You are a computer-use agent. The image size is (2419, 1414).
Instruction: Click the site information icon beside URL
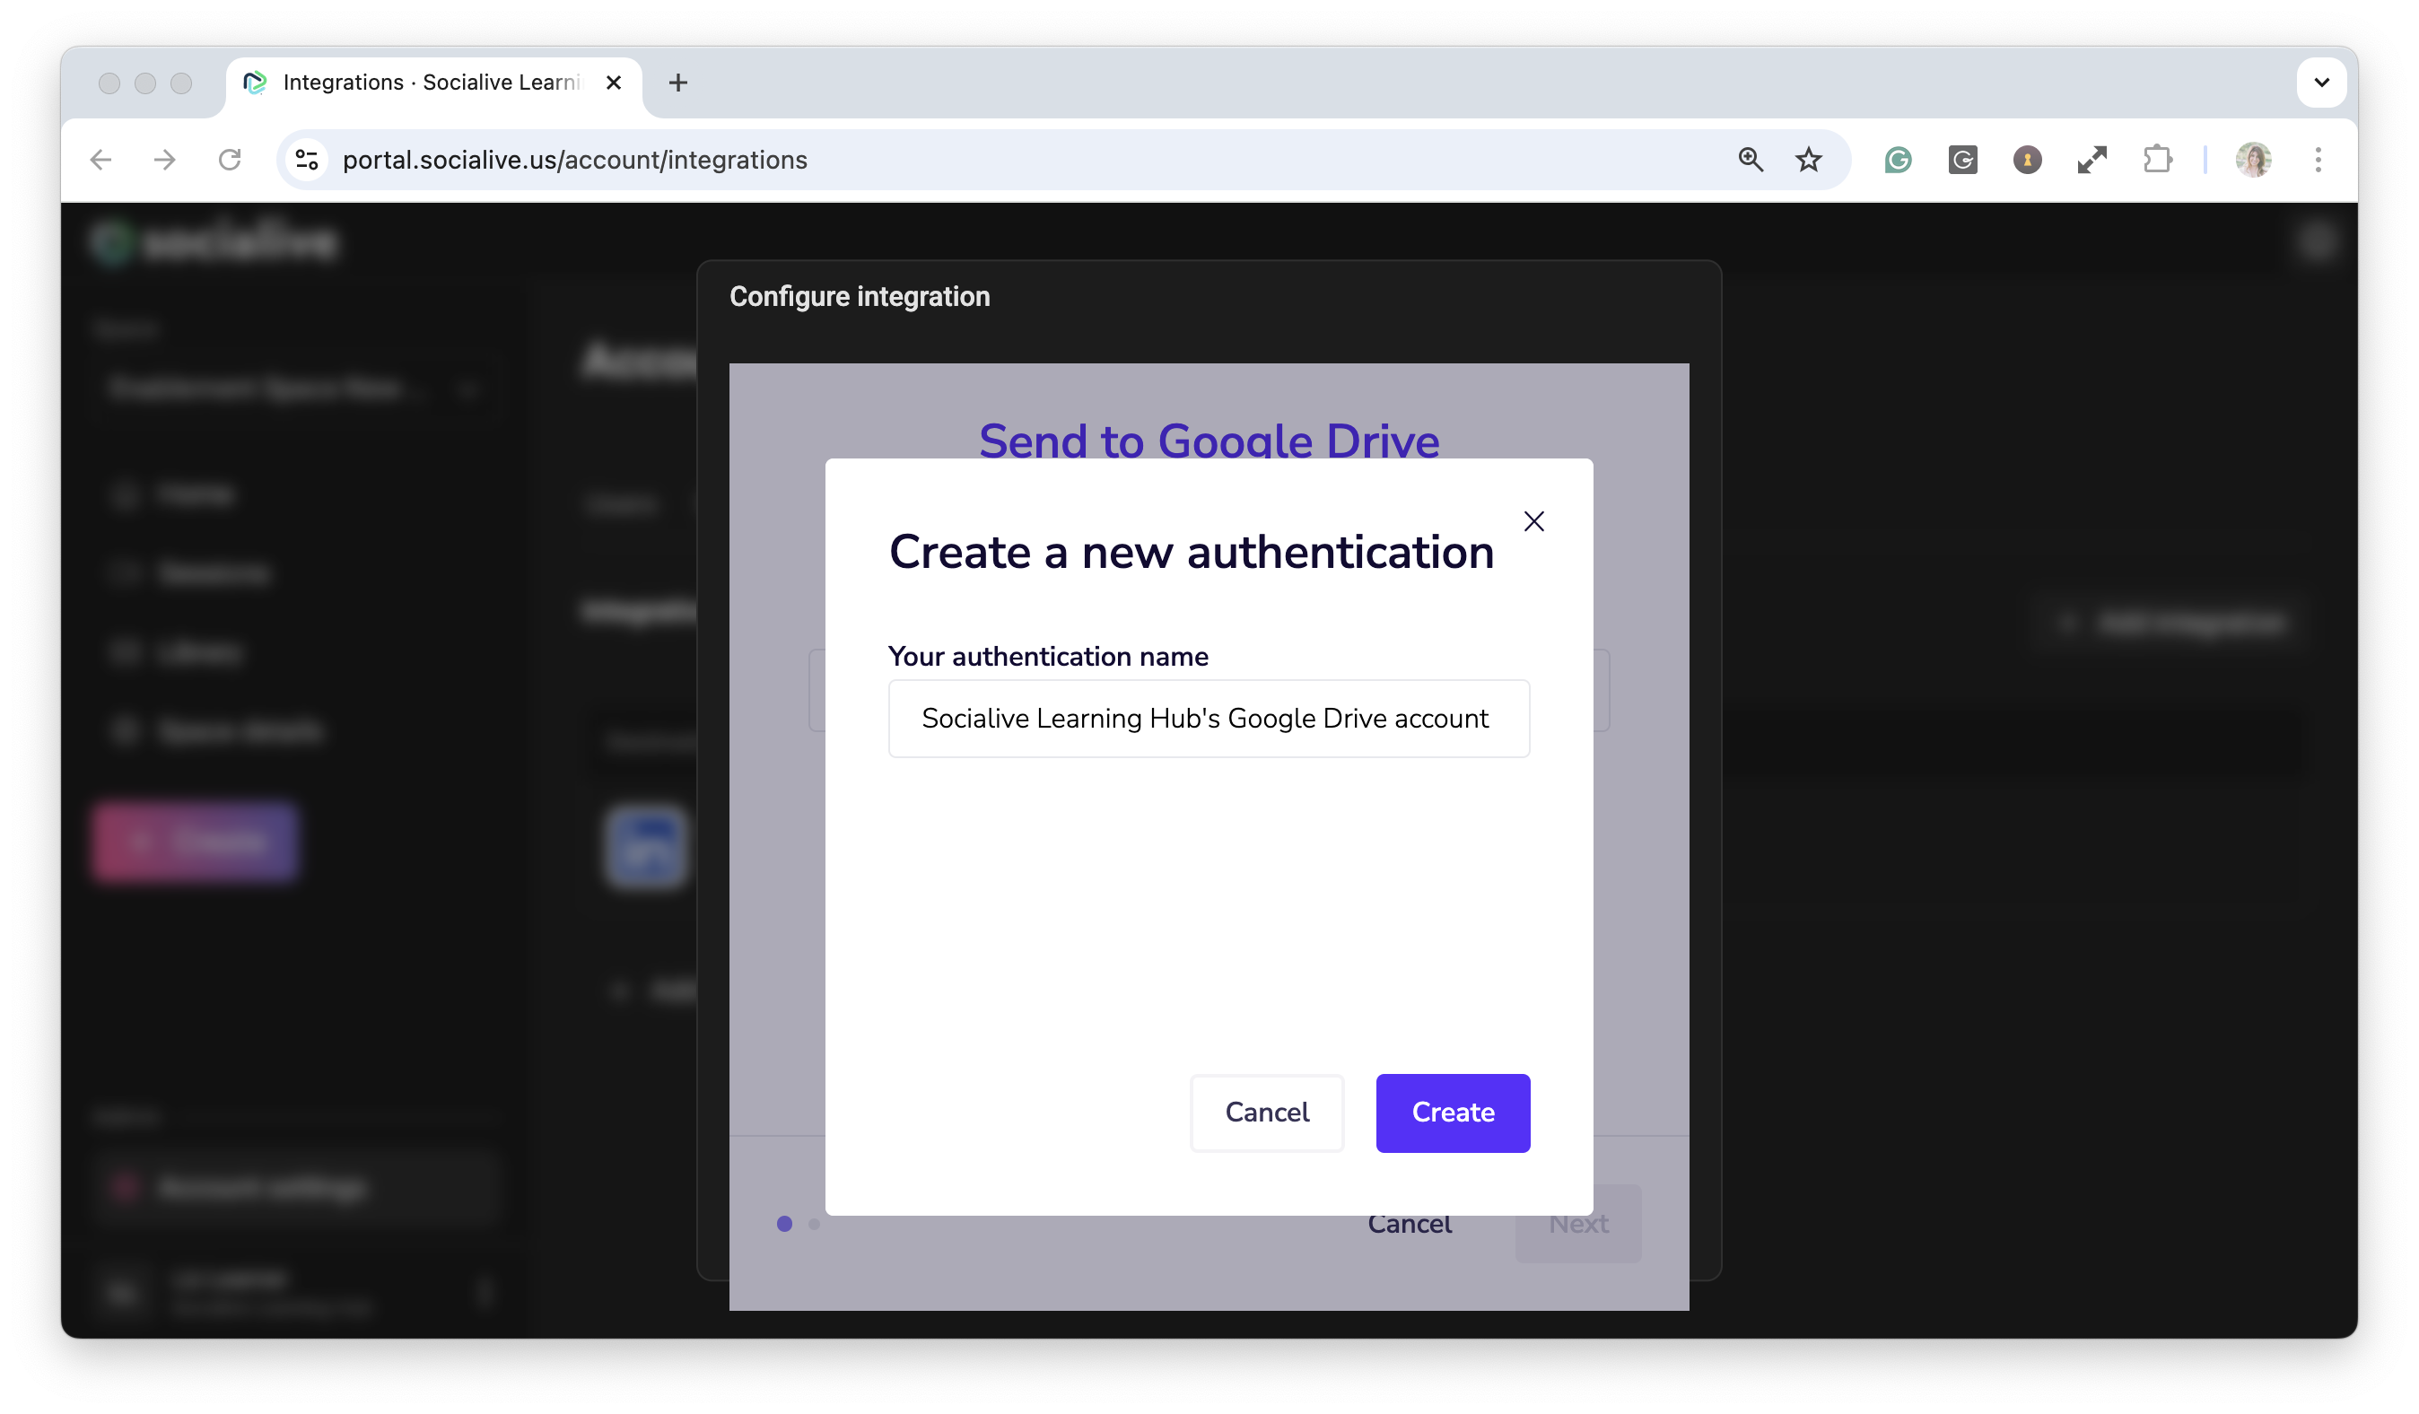pyautogui.click(x=306, y=160)
